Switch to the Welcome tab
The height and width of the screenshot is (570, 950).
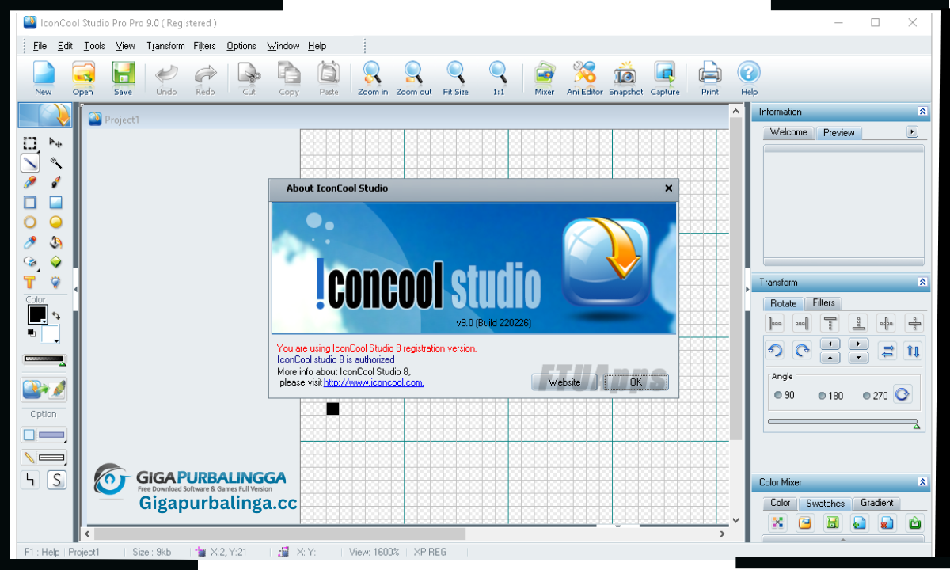click(x=788, y=132)
